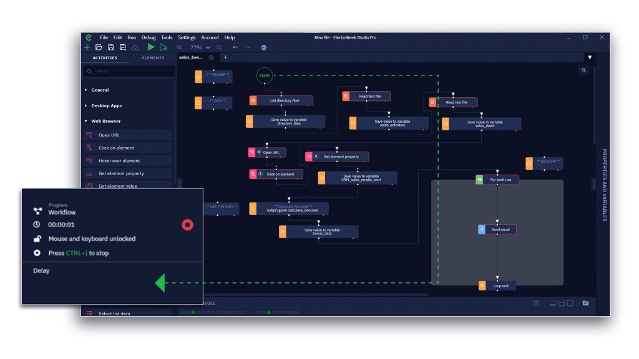Click the START node on canvas
The width and height of the screenshot is (639, 359).
tap(265, 75)
